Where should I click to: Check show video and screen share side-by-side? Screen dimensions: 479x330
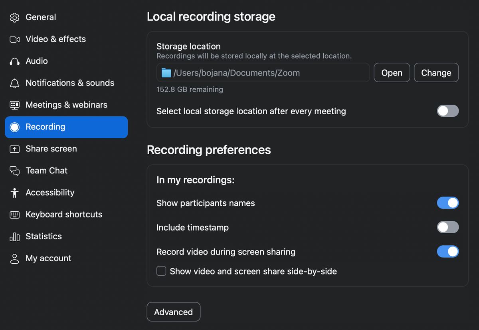tap(161, 271)
